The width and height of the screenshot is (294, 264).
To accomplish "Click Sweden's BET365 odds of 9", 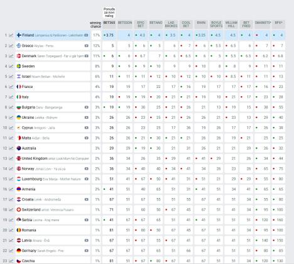I will [x=109, y=66].
